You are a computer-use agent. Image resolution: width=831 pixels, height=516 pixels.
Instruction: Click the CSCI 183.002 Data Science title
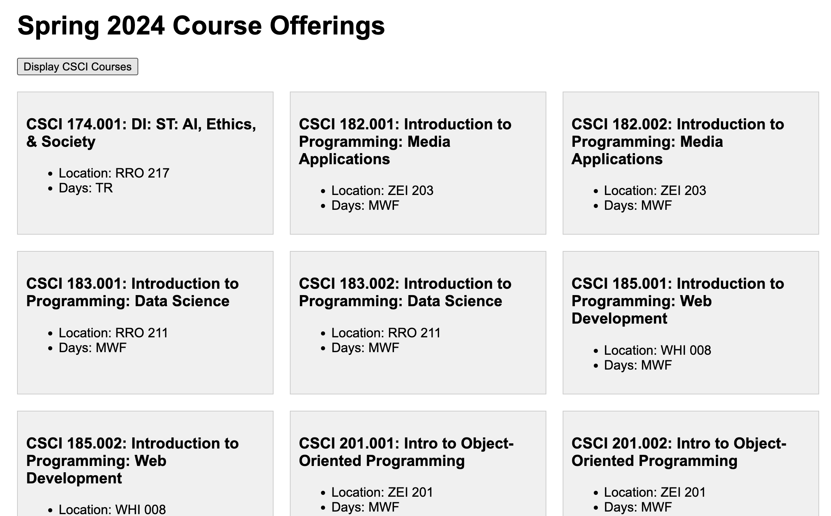coord(405,292)
